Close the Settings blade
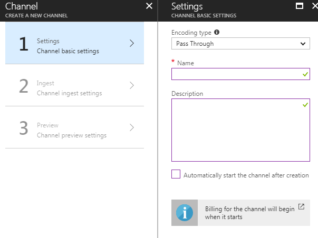Screen dimensions: 318x238 (314, 6)
